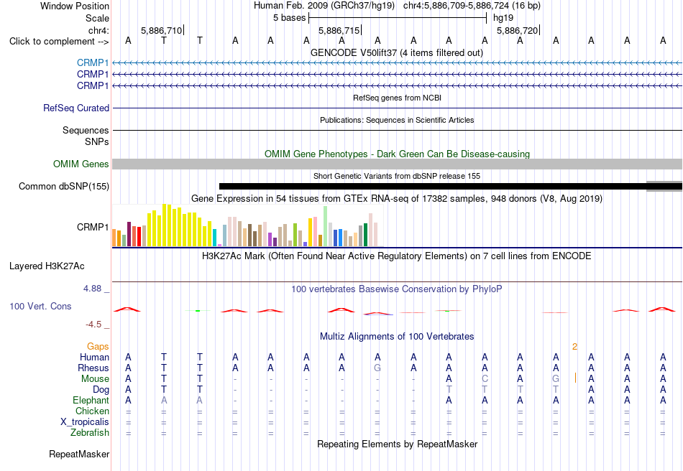Open 'RefSeq genes from NCBI' track title
The height and width of the screenshot is (471, 683).
[x=397, y=98]
